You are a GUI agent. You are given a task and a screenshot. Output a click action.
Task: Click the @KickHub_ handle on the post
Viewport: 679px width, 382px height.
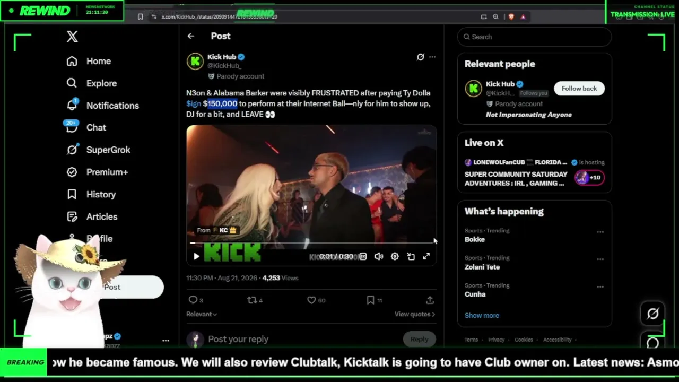tap(224, 66)
